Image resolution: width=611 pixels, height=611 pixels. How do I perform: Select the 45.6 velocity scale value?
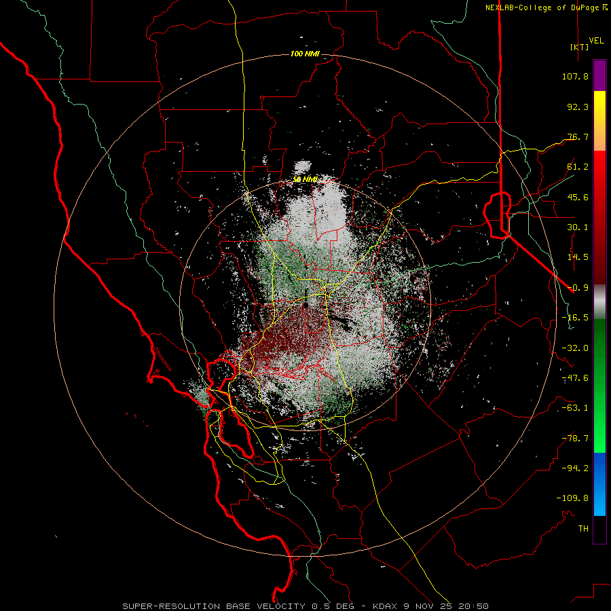(x=578, y=197)
